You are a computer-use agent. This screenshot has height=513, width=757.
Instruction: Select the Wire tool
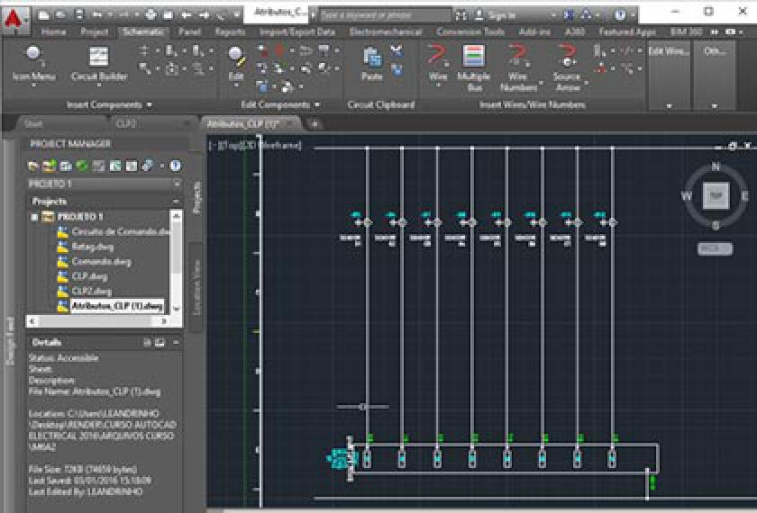pyautogui.click(x=438, y=63)
